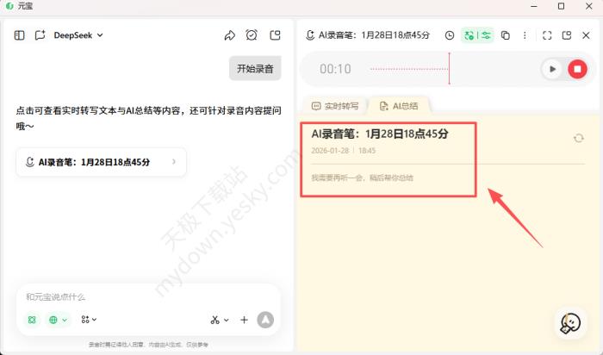Toggle the left sidebar panel icon
The image size is (603, 355).
coord(20,35)
